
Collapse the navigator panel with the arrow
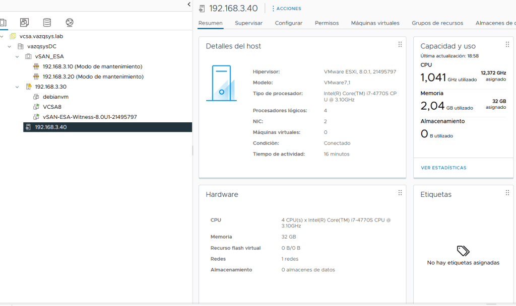[189, 5]
